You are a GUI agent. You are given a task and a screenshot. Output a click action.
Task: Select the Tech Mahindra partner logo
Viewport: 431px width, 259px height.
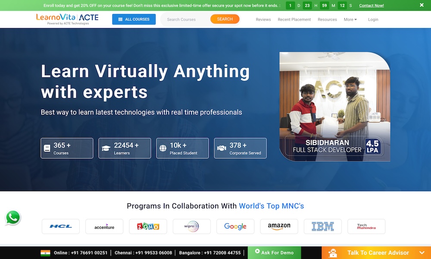pos(367,226)
